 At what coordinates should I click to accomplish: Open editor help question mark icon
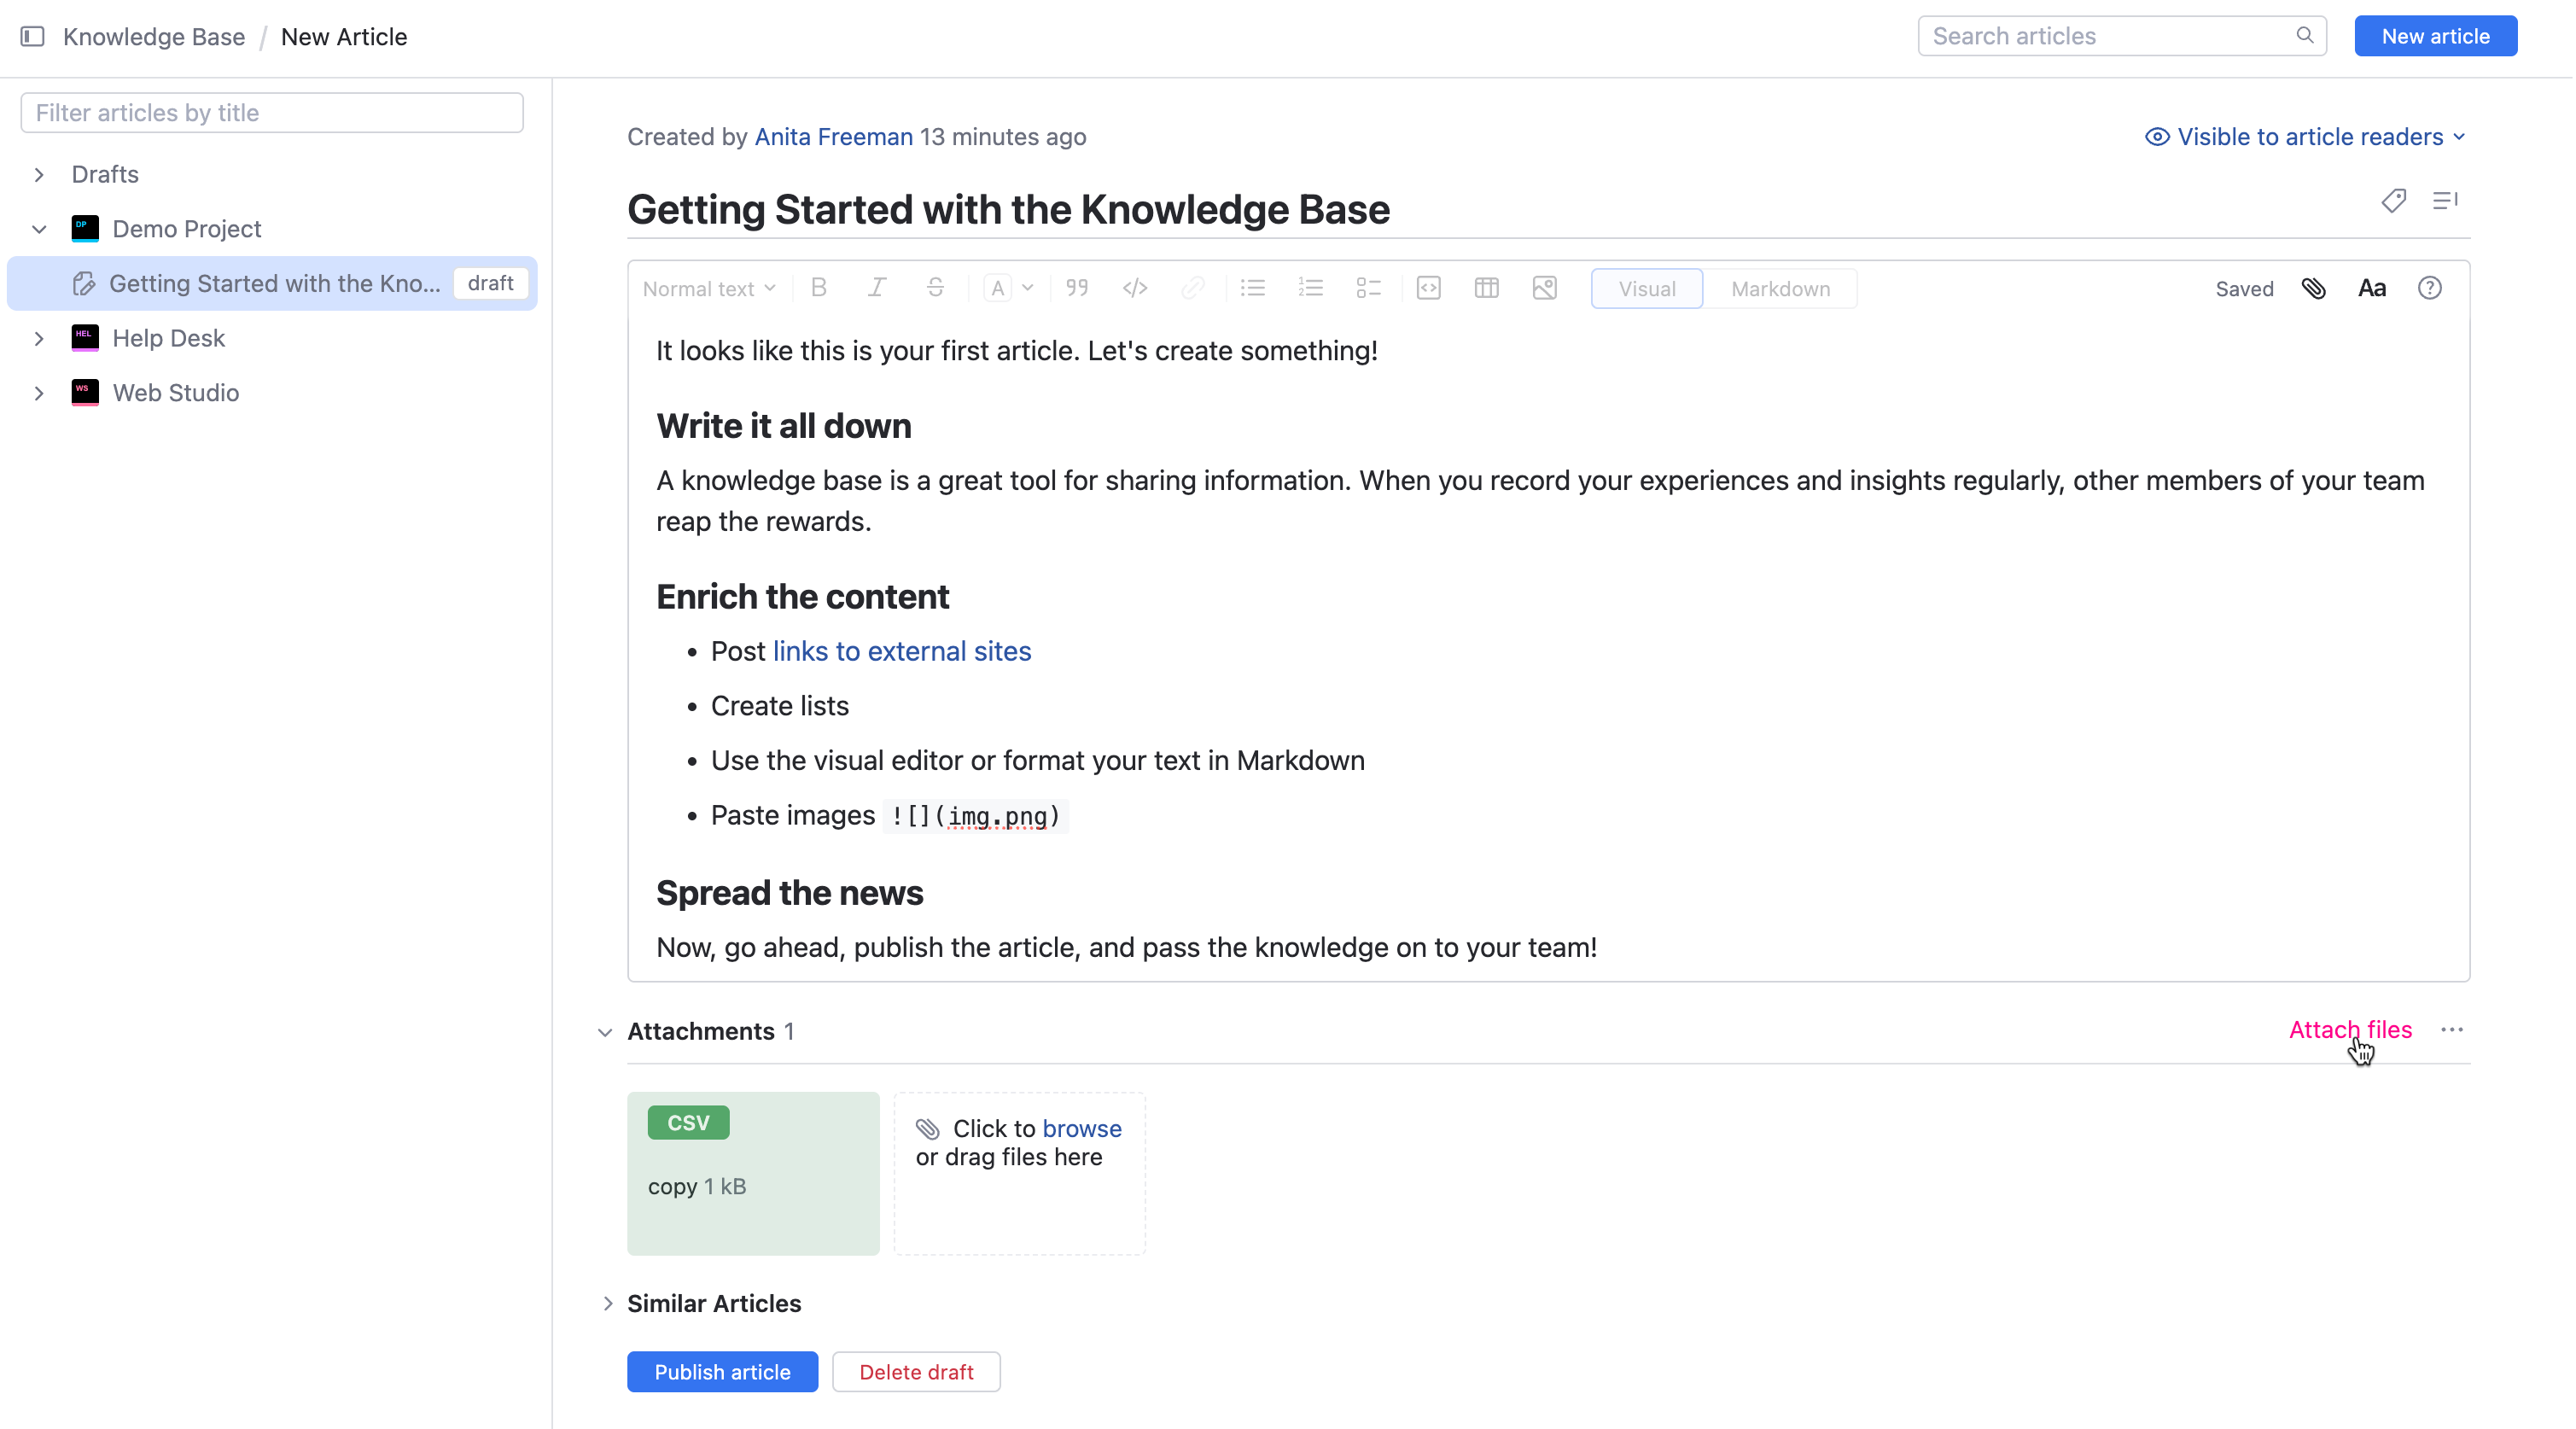(2429, 288)
